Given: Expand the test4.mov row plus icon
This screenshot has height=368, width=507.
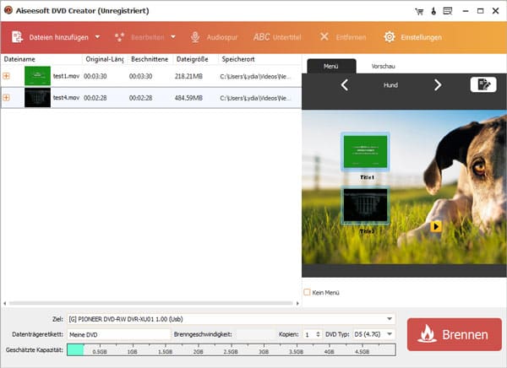Looking at the screenshot, I should pyautogui.click(x=6, y=98).
